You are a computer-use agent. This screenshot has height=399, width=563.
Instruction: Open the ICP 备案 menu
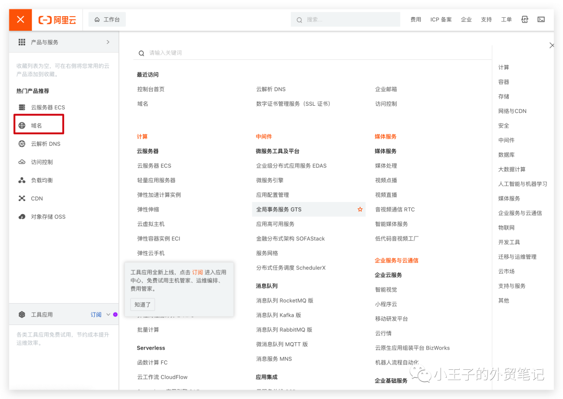[x=441, y=19]
